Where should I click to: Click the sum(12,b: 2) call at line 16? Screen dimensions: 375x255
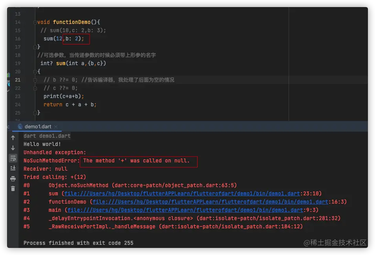(64, 39)
